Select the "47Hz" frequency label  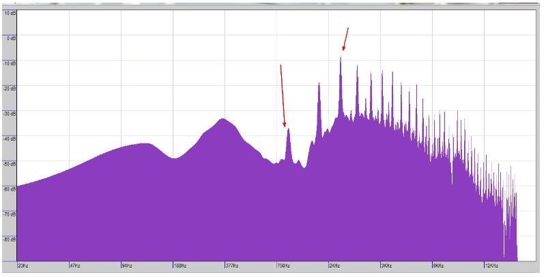click(x=75, y=266)
